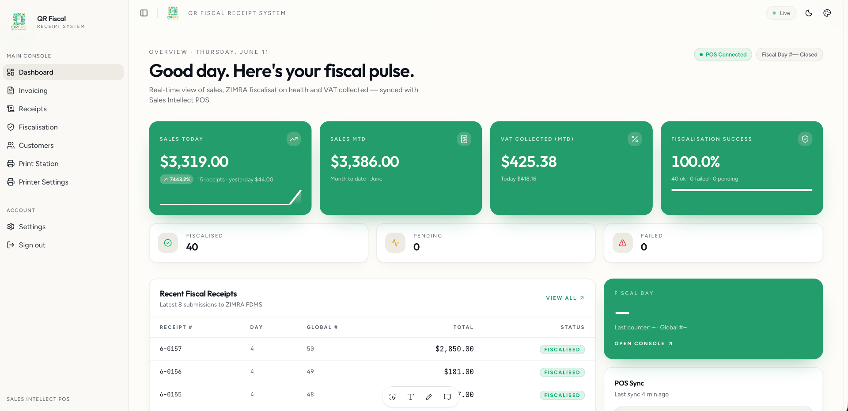Click the POS Sync heading

point(629,383)
